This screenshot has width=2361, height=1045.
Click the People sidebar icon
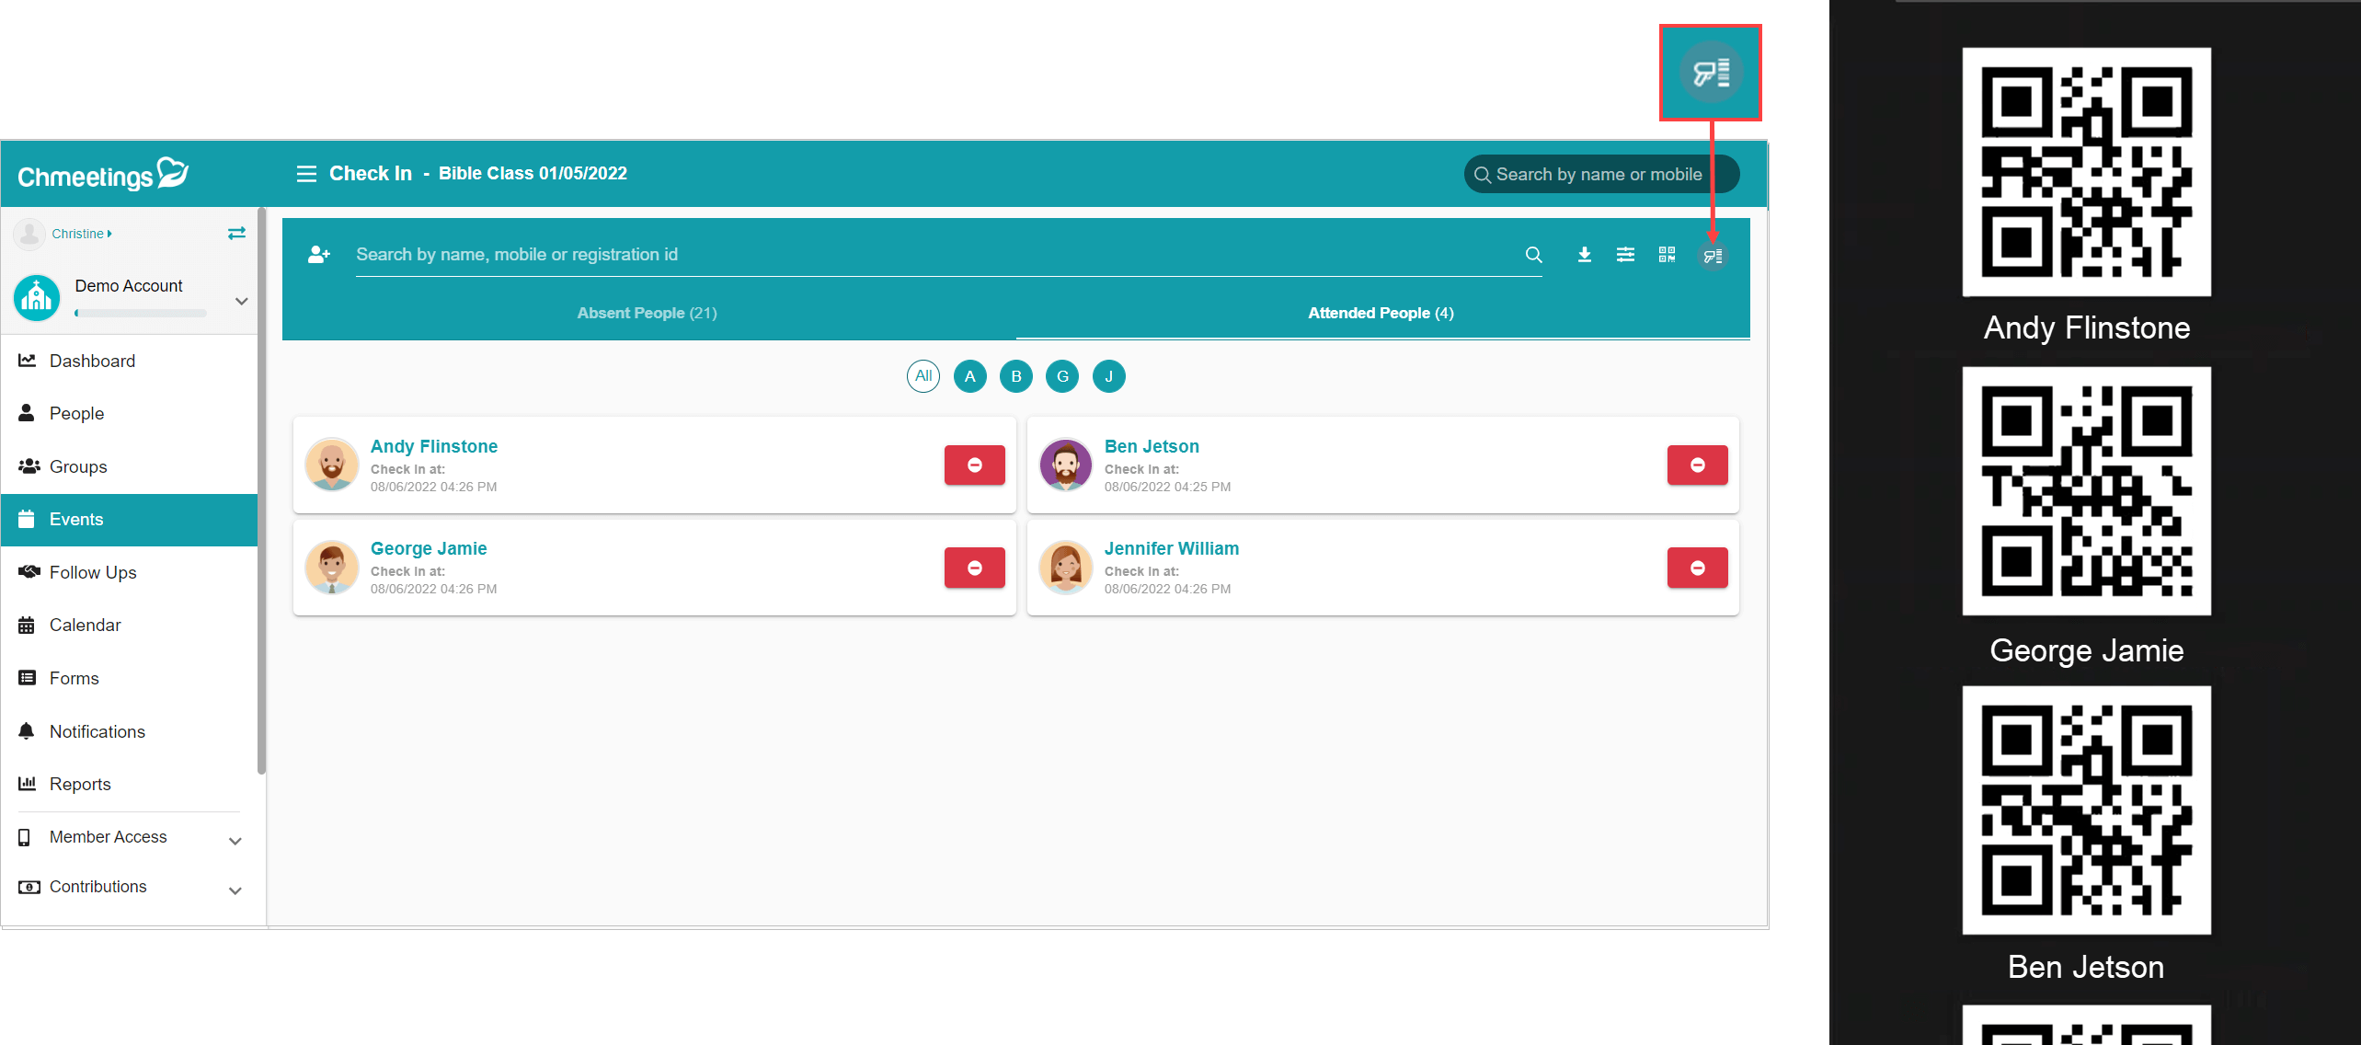27,413
